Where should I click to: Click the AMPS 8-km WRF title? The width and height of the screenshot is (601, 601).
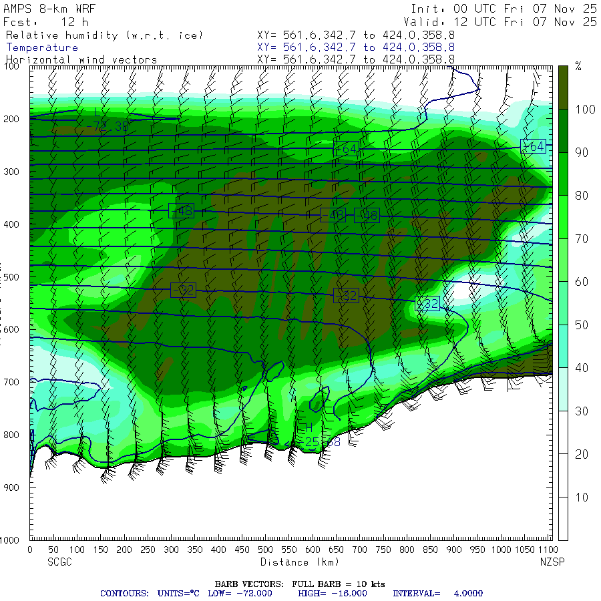tap(49, 9)
